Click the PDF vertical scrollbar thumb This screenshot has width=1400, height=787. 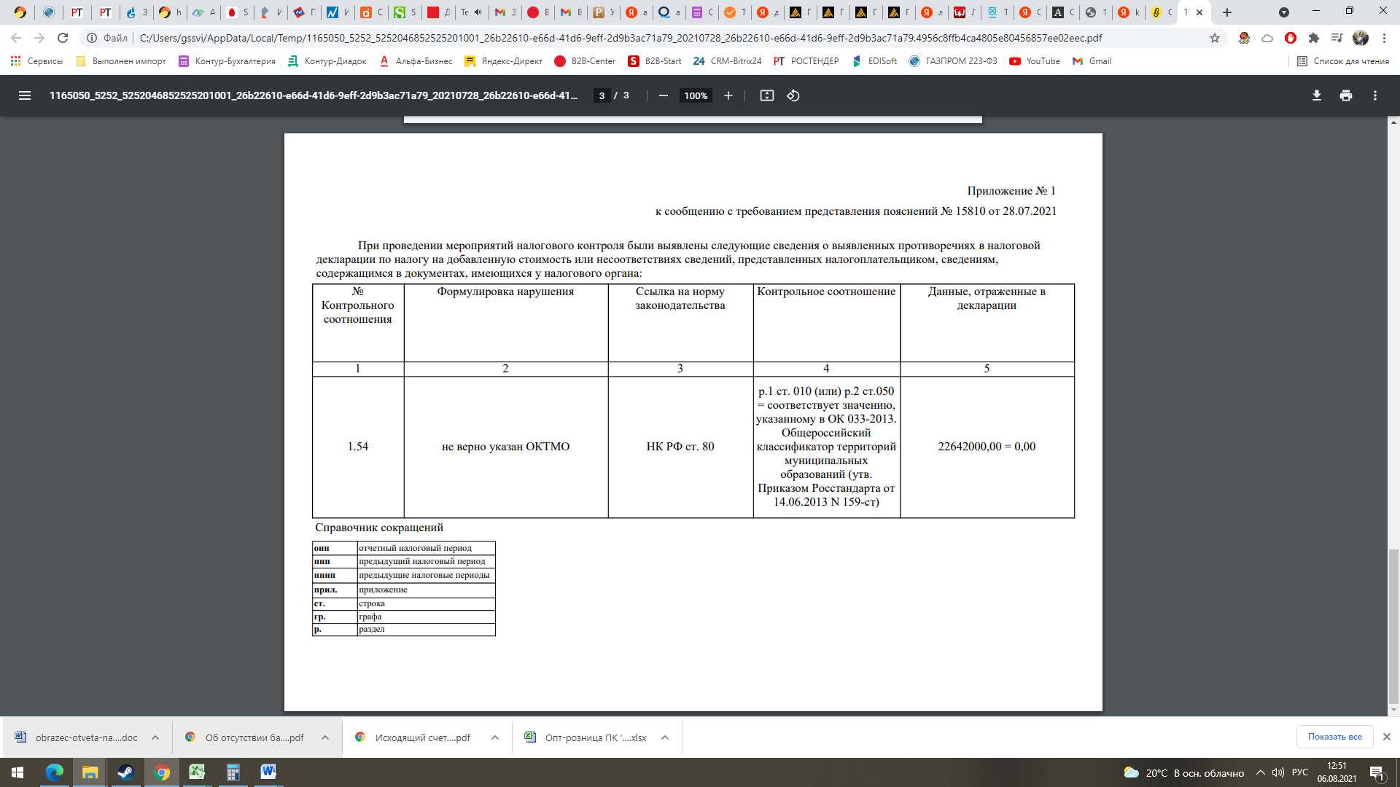[x=1393, y=625]
